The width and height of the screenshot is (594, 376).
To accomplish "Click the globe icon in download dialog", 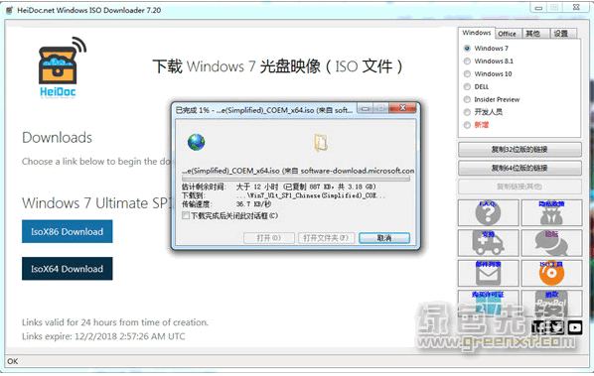I will click(x=197, y=142).
